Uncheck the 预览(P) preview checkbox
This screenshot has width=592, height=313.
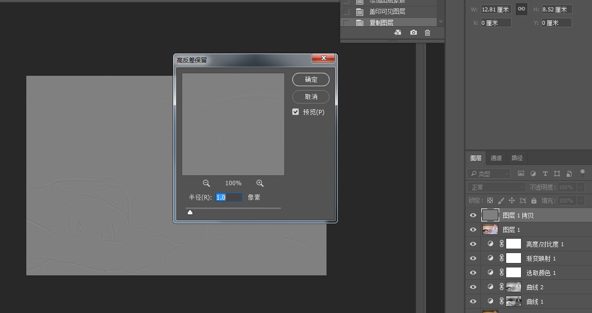[x=296, y=112]
